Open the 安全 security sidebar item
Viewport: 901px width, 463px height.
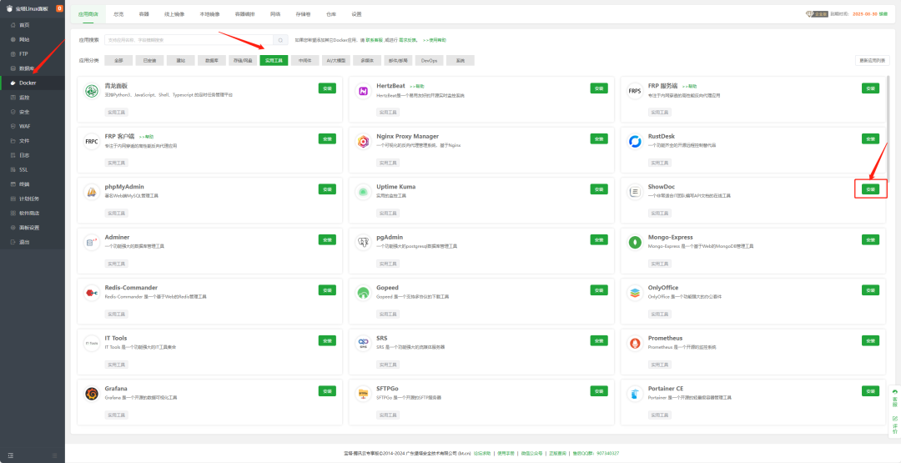tap(33, 112)
